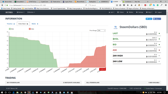This screenshot has width=168, height=94.
Task: Click the Pocket save icon
Action: (124, 5)
